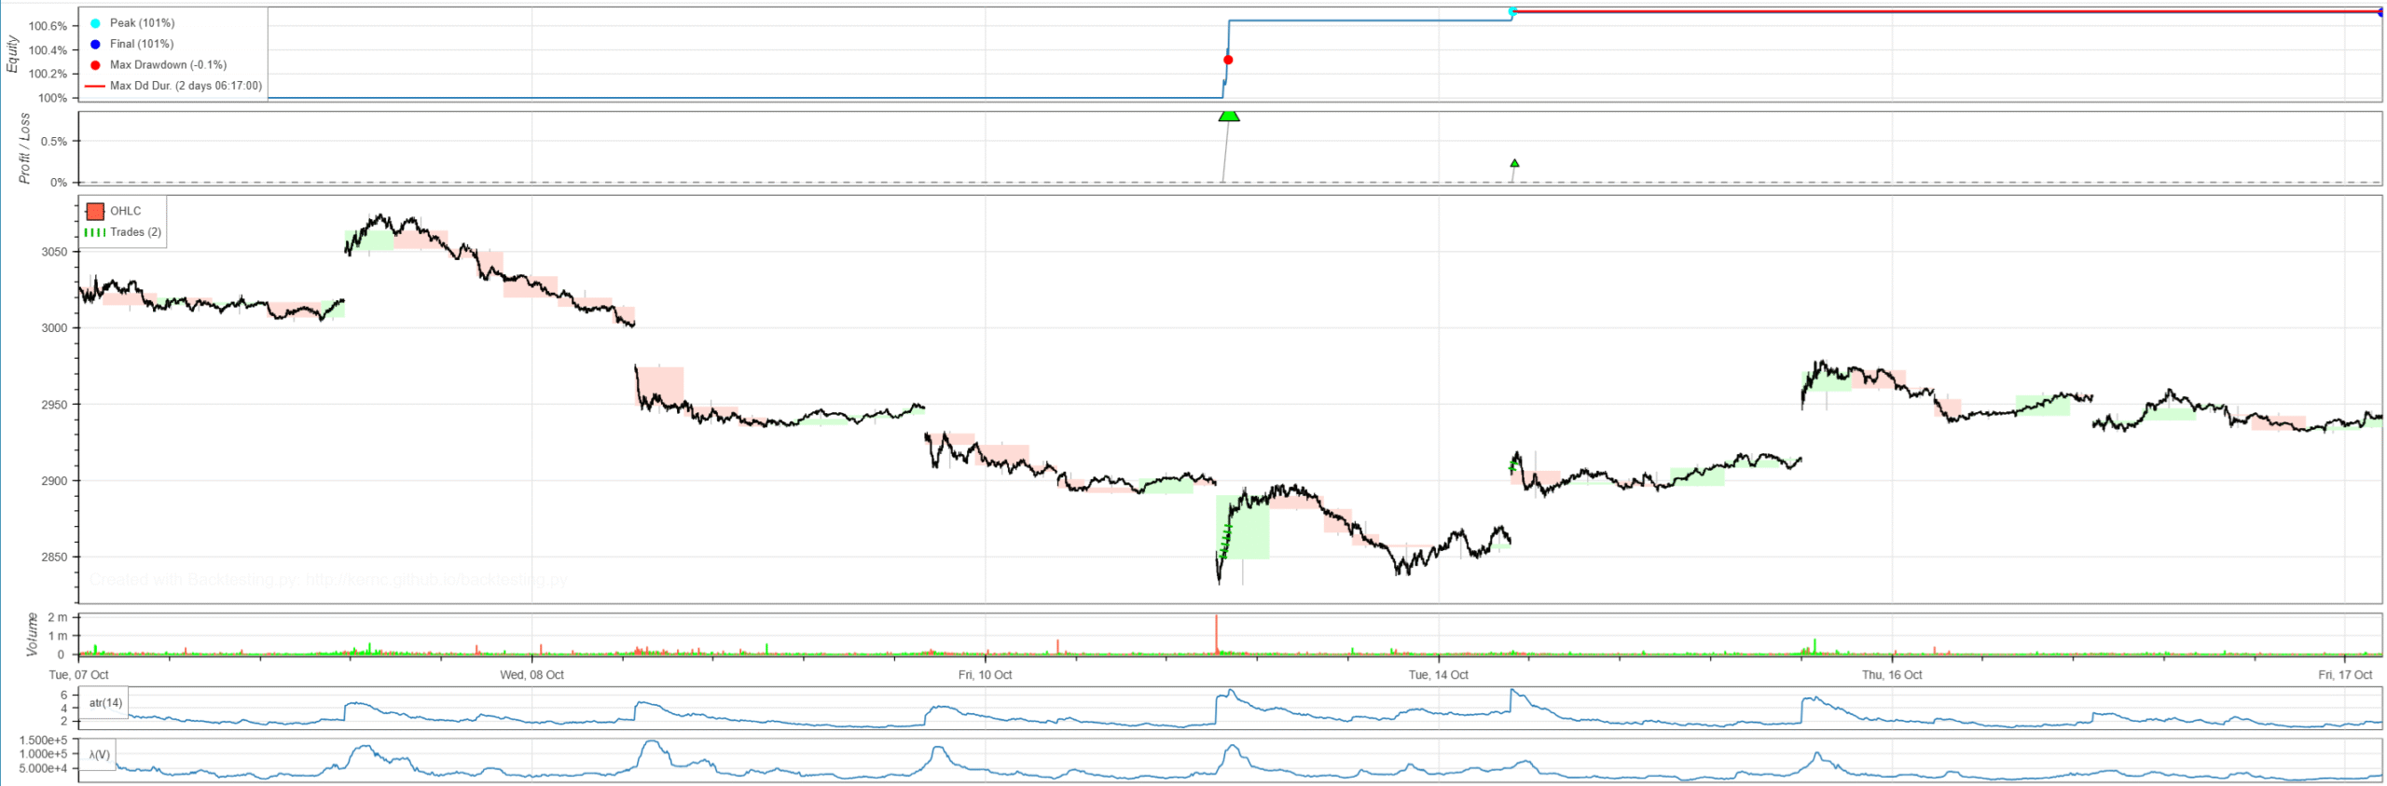
Task: Click the small green triangle trade marker
Action: [x=1513, y=163]
